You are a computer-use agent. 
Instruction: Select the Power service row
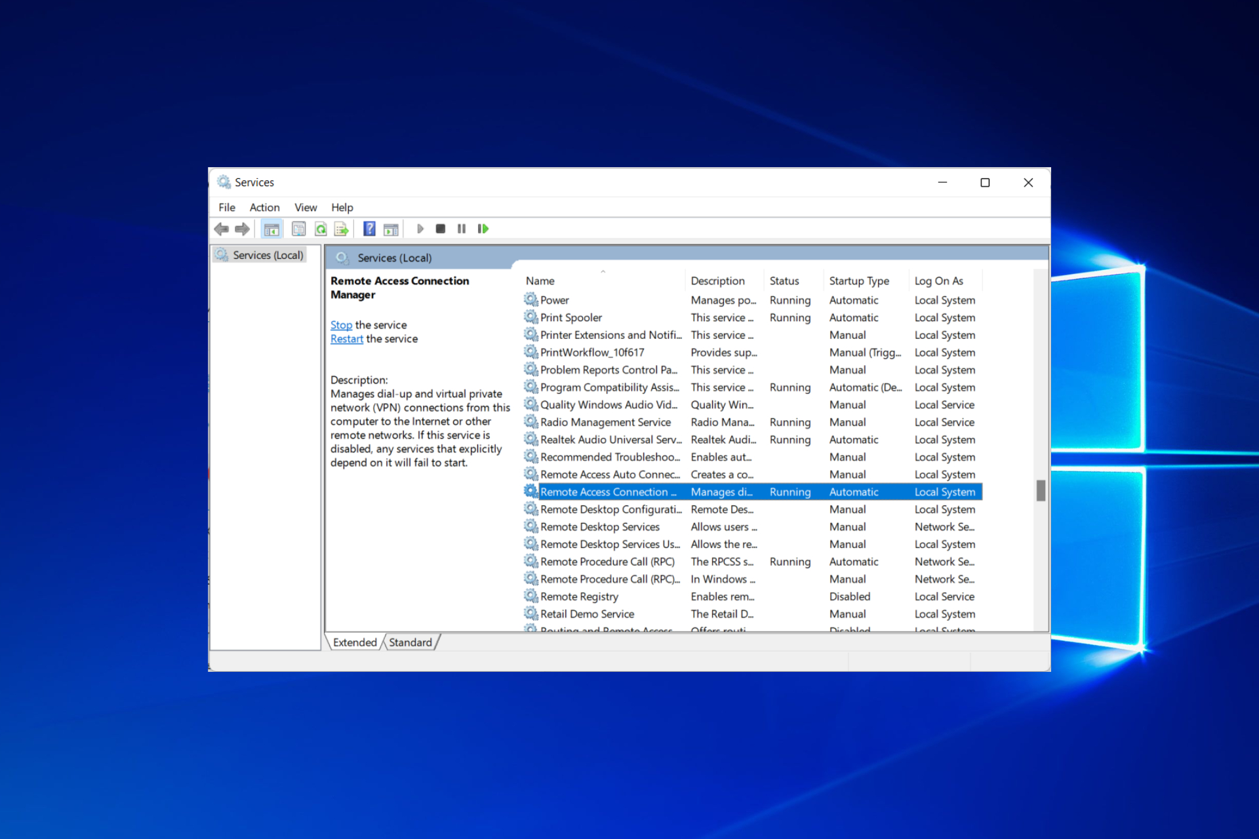click(752, 300)
